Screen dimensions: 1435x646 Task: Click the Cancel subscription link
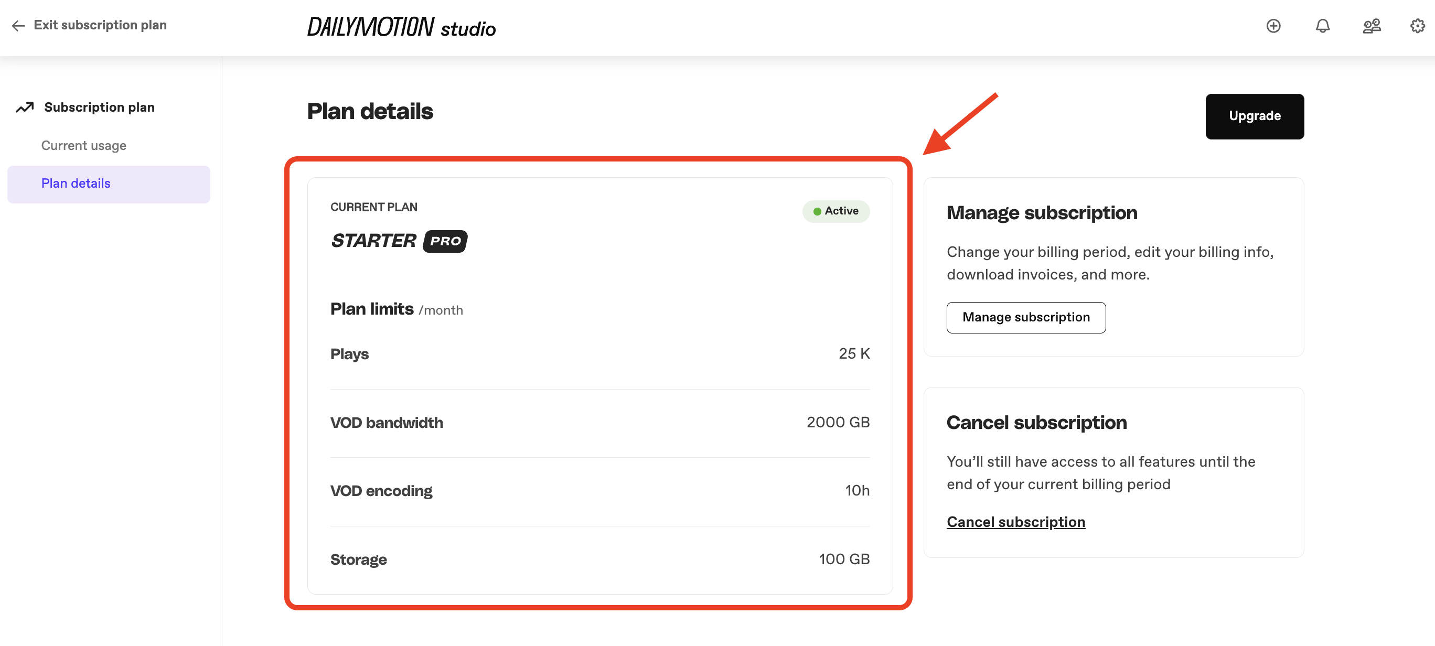click(x=1015, y=522)
